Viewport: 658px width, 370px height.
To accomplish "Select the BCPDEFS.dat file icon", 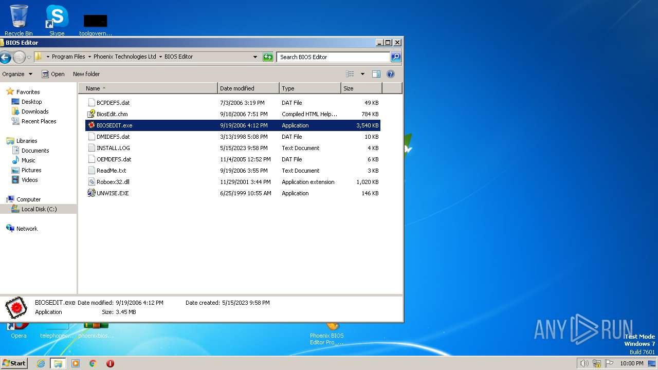I will tap(92, 103).
